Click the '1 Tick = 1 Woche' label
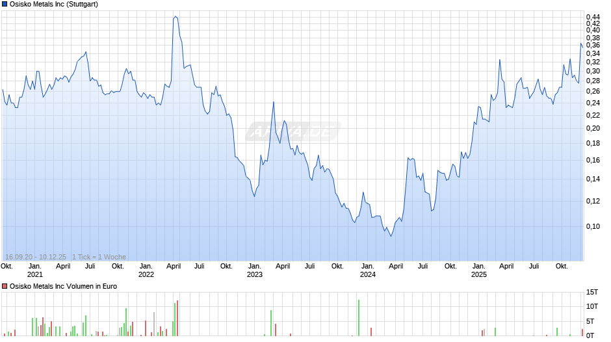Viewport: 611px width, 342px height. pos(99,257)
